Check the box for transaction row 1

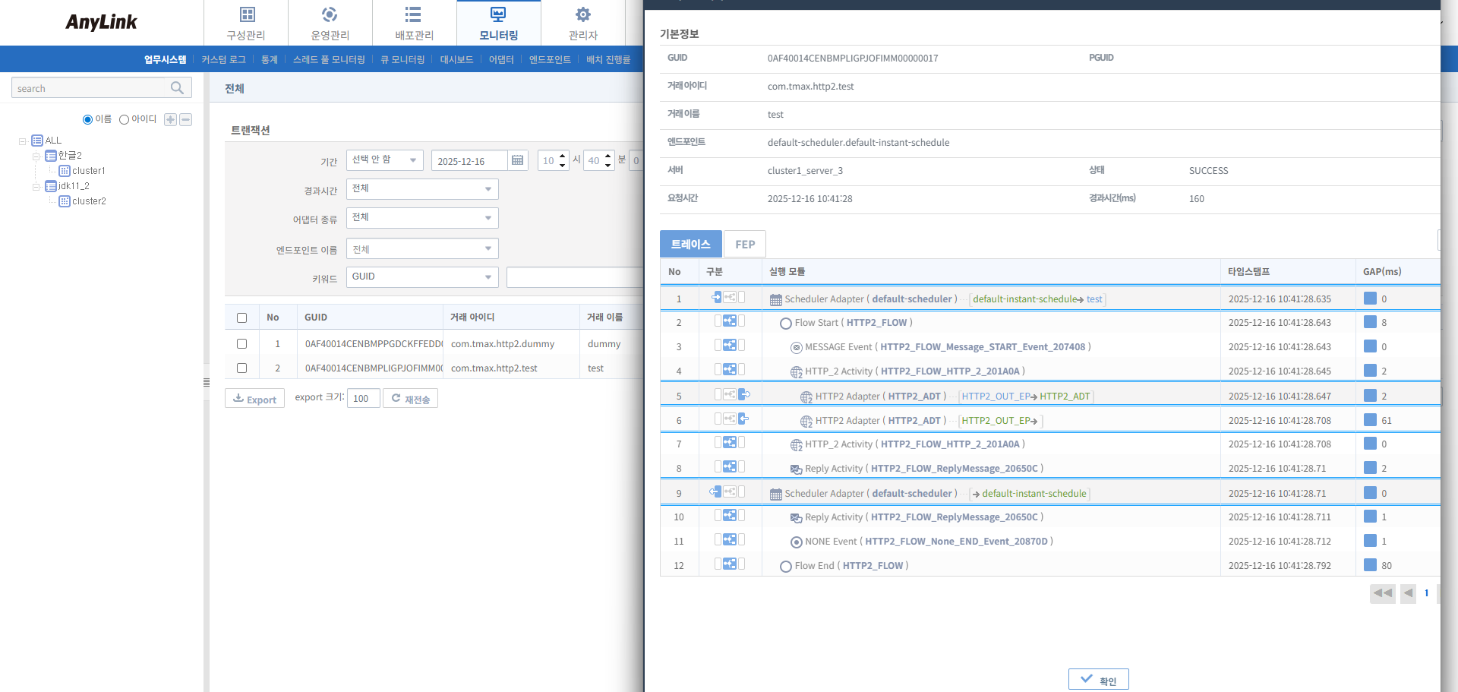[242, 344]
